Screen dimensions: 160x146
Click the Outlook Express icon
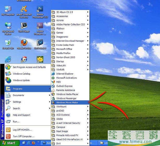(53, 86)
